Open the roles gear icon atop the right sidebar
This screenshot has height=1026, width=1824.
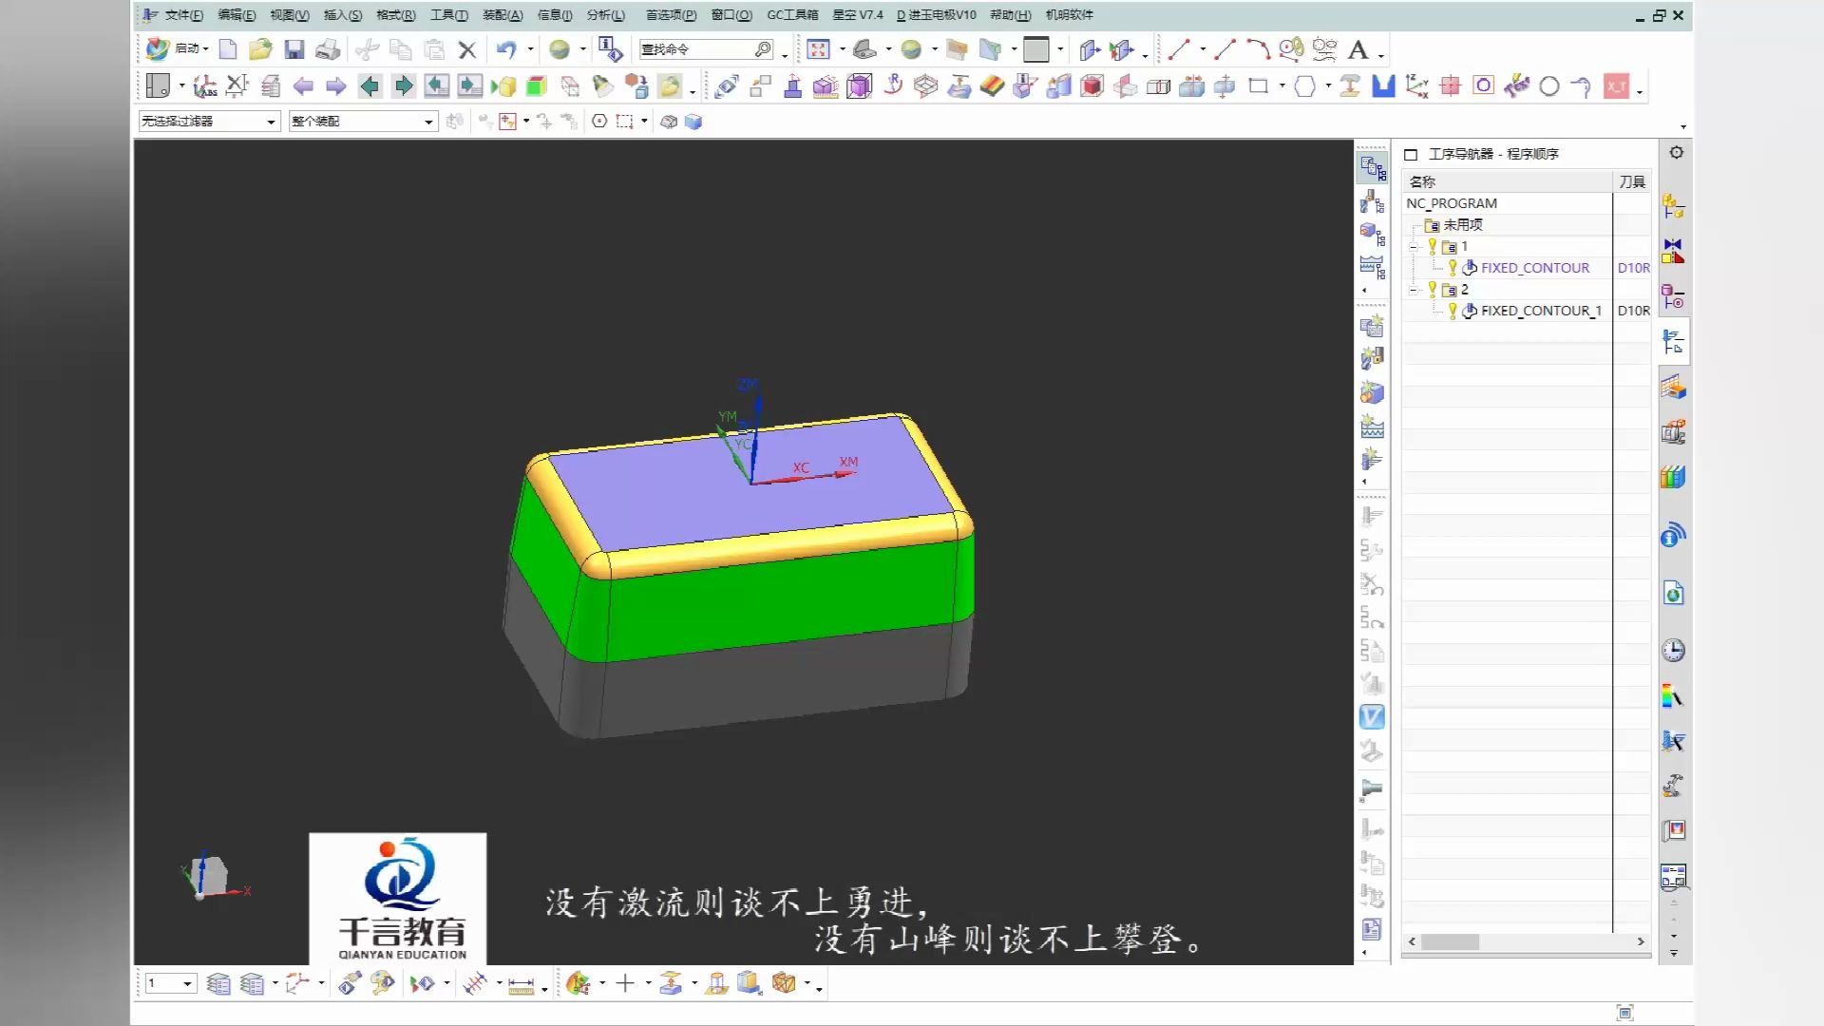click(1676, 152)
